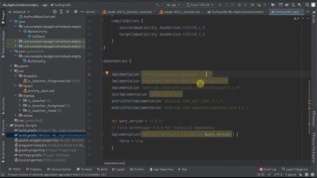Collapse the drawable folder
Screen dimensions: 317x178
tap(15, 76)
